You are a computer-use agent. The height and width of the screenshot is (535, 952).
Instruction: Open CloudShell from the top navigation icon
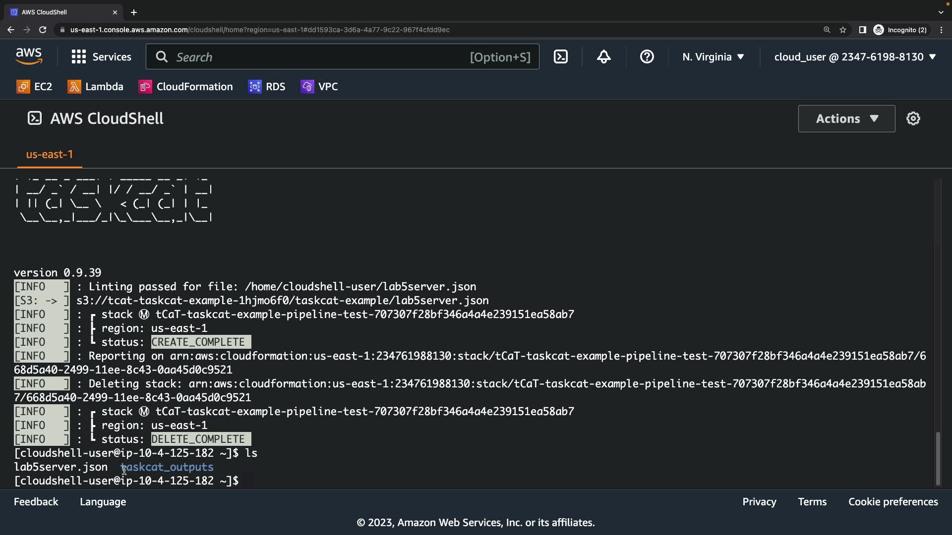tap(560, 56)
